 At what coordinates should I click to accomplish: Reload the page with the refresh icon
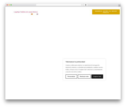pyautogui.click(x=82, y=5)
